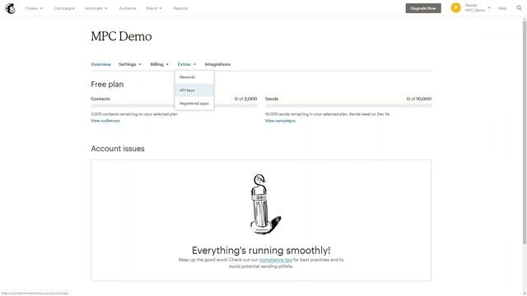Image resolution: width=527 pixels, height=296 pixels.
Task: Click the Mailchimp Freddie logo
Action: click(x=10, y=8)
